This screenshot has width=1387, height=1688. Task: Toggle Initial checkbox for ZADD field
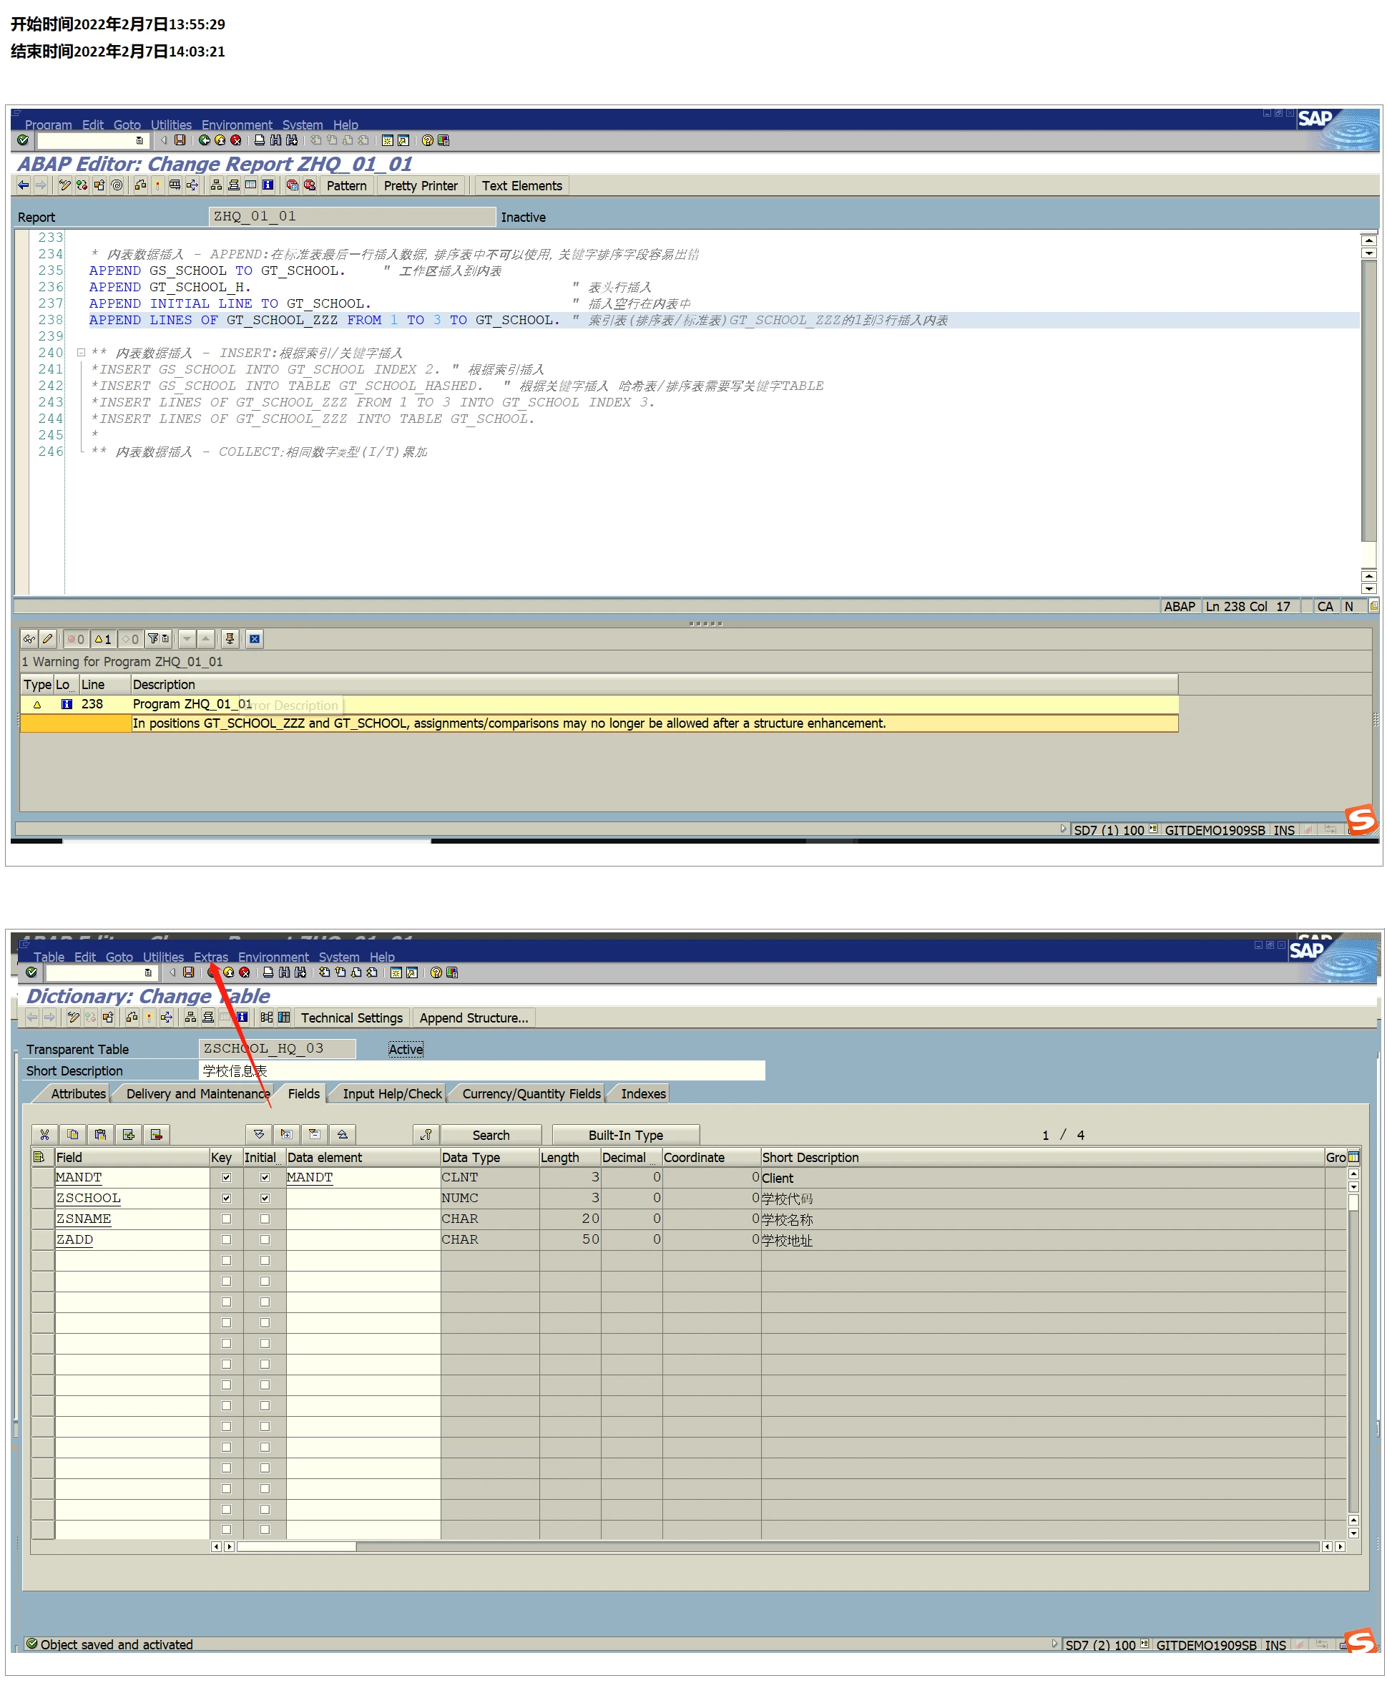(x=265, y=1241)
